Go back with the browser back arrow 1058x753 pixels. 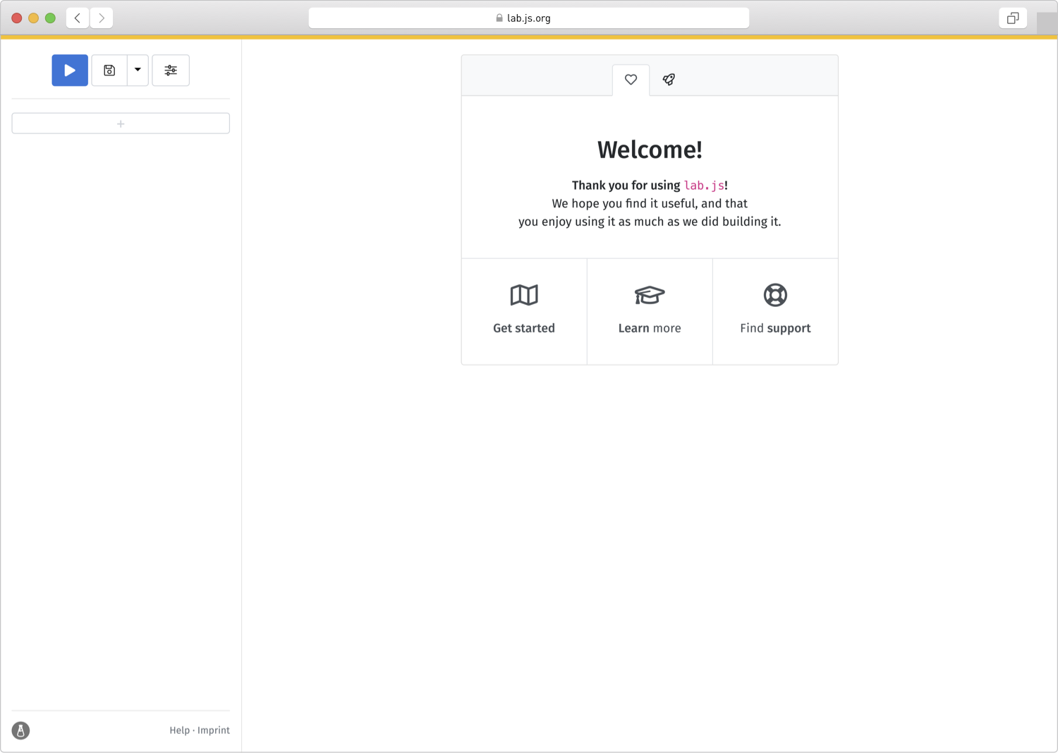click(78, 18)
